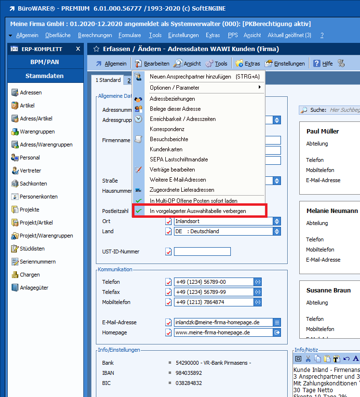The height and width of the screenshot is (397, 360).
Task: Click the percent icon in the toolbar
Action: 341,64
